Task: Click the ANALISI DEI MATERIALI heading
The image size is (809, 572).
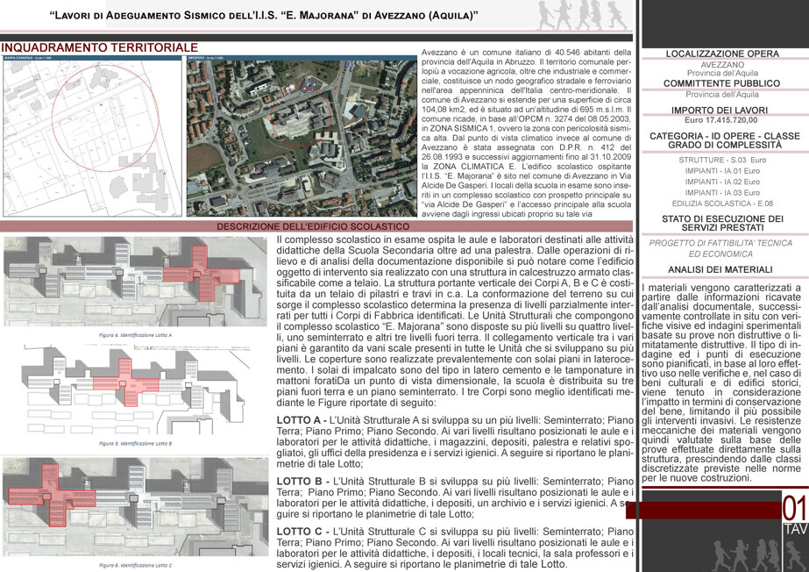Action: click(x=720, y=269)
